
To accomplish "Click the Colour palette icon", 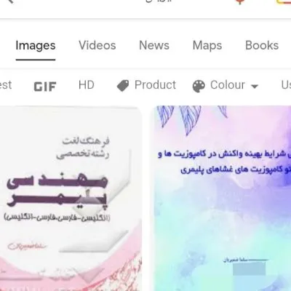I will 199,86.
